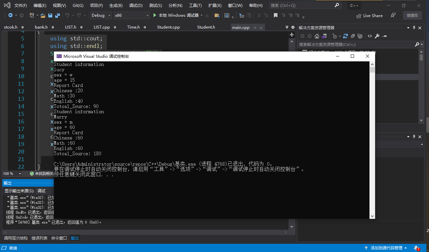429x252 pixels.
Task: Open dropdown arrow next to debugger button
Action: click(x=202, y=15)
